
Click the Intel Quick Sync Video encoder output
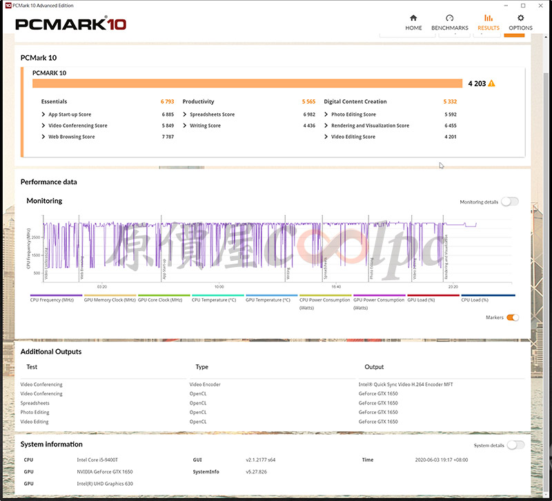point(406,384)
